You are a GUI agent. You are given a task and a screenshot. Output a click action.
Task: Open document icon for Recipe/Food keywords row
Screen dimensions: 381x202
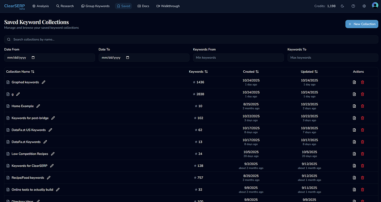click(x=354, y=178)
